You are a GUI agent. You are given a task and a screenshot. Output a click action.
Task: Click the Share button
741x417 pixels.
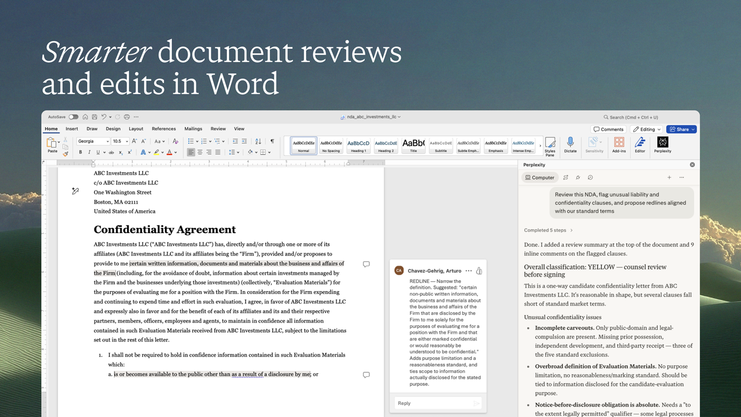(x=681, y=129)
